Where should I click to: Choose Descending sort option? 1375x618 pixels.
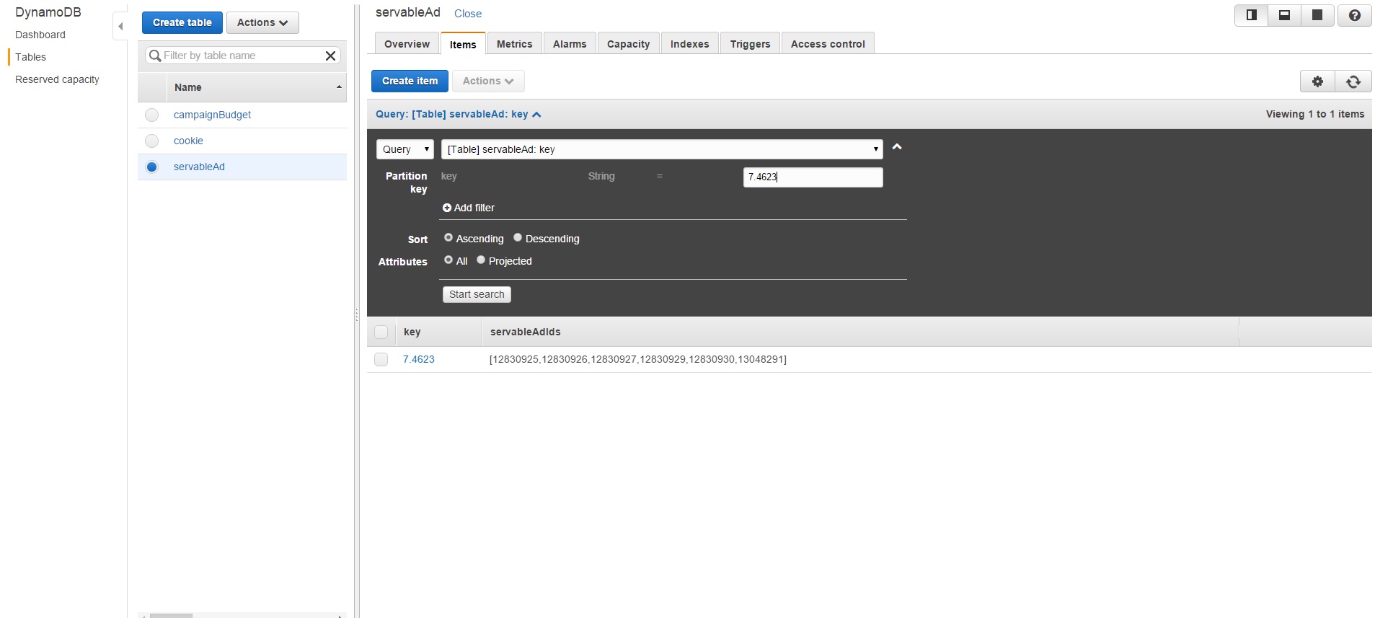[x=518, y=237]
